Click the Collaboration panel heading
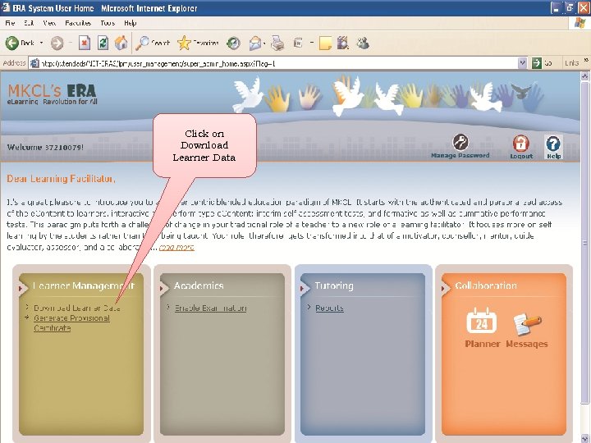The width and height of the screenshot is (591, 443). coord(486,285)
